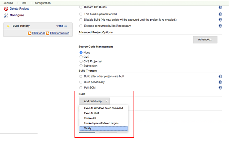
Task: Check This build is parameterized
Action: point(81,14)
